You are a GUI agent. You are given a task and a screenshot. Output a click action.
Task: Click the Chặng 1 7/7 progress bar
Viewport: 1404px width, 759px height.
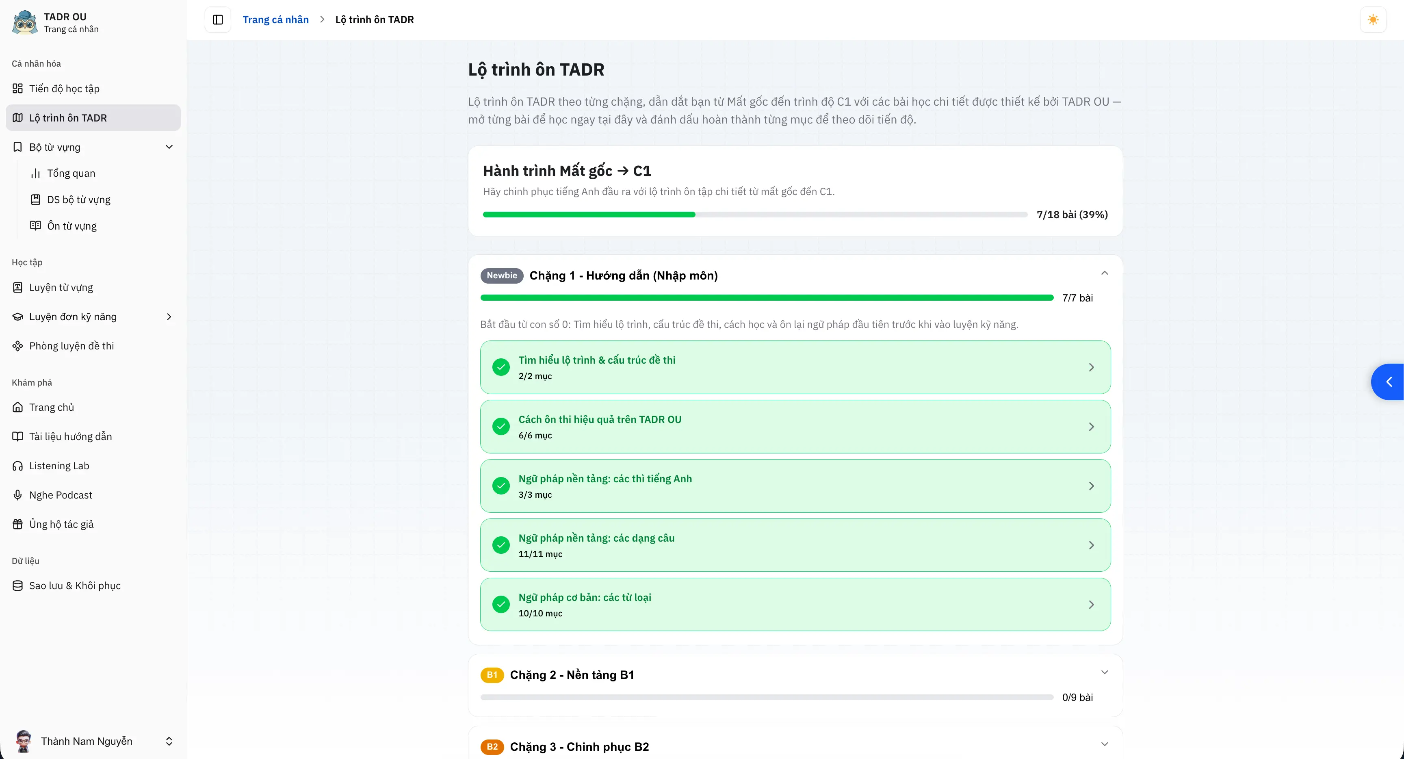click(767, 298)
